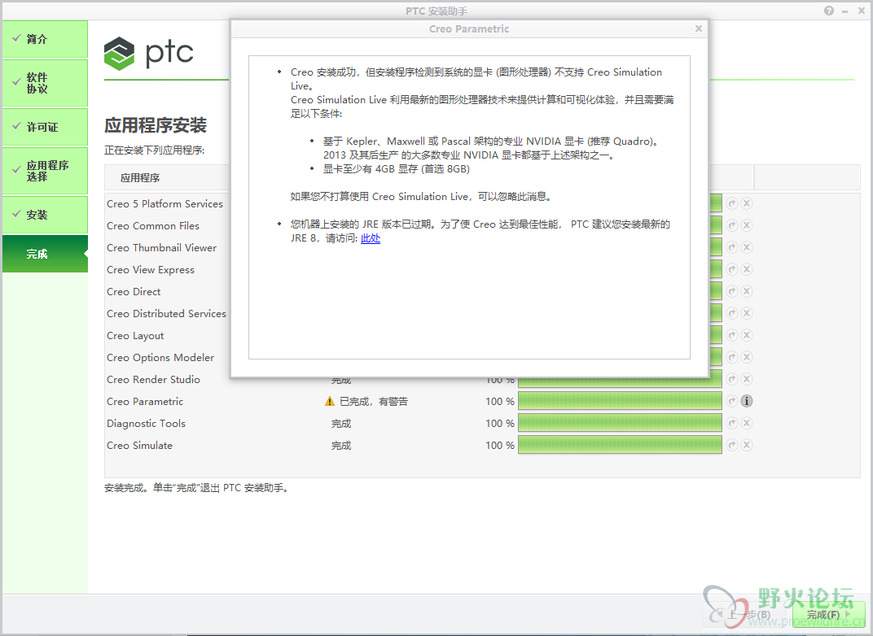This screenshot has width=873, height=636.
Task: Click the Creo Options Modeler row name
Action: 160,358
